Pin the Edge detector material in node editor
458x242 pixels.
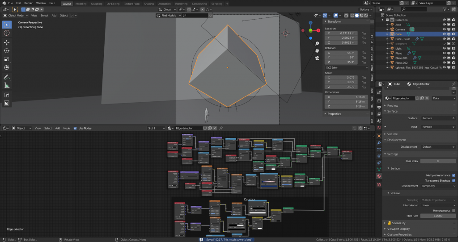(221, 128)
